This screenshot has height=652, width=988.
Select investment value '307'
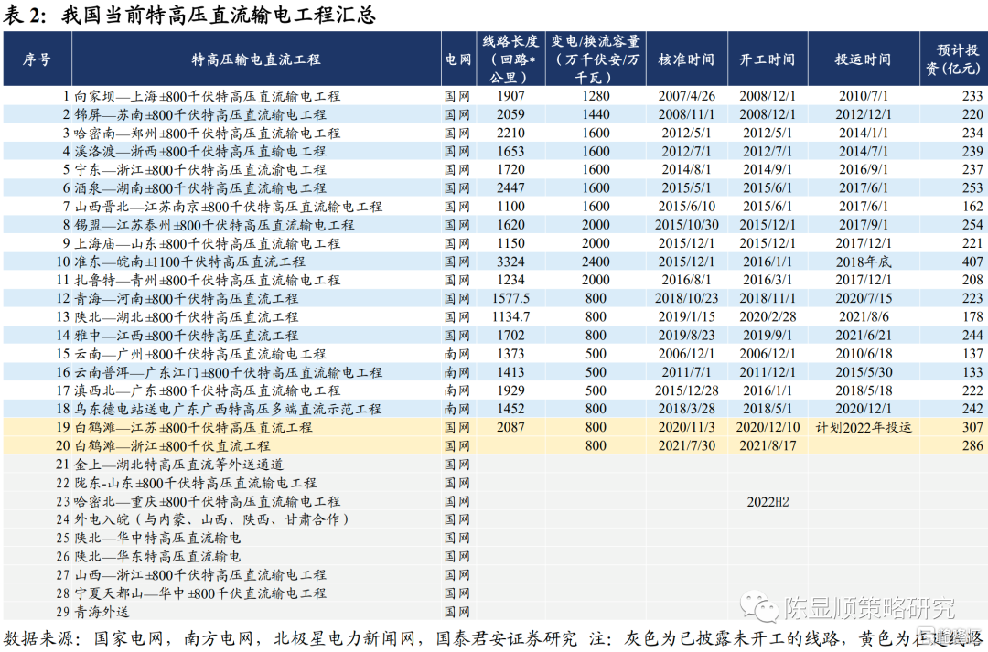point(972,427)
